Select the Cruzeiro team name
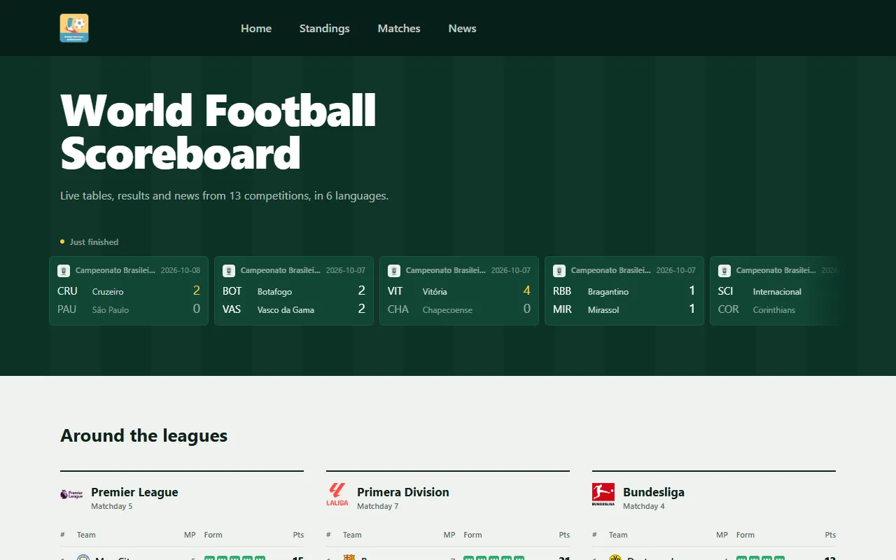The height and width of the screenshot is (560, 896). pyautogui.click(x=108, y=291)
